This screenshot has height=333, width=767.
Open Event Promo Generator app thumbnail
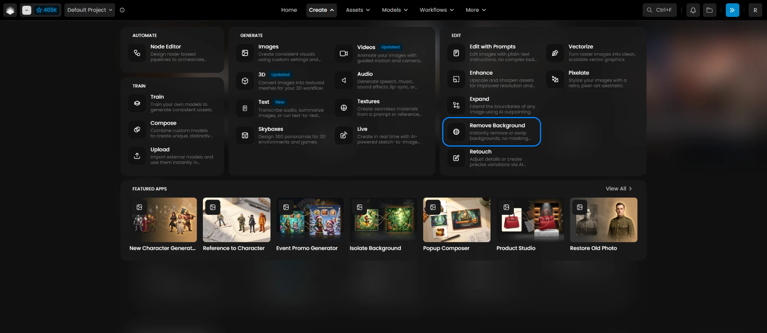[310, 220]
